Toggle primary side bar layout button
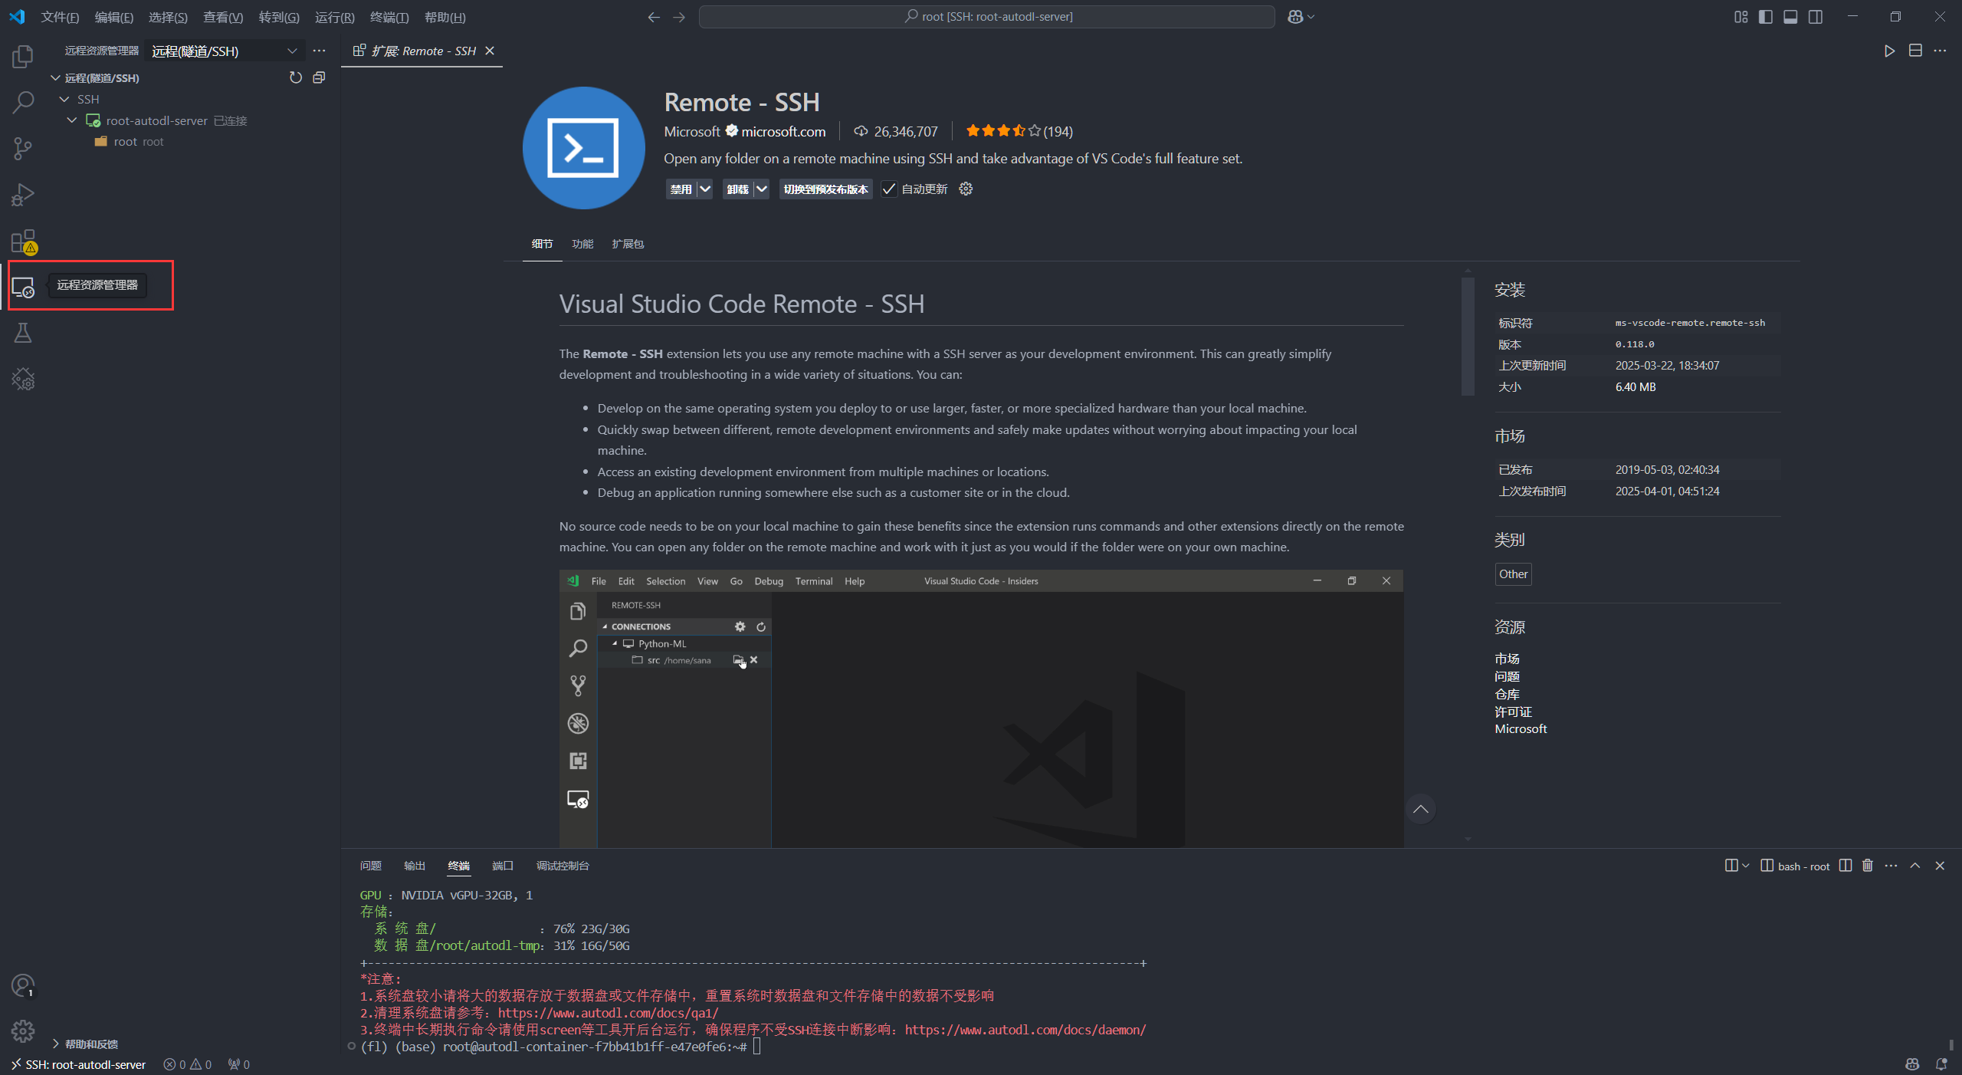The image size is (1962, 1075). coord(1766,17)
